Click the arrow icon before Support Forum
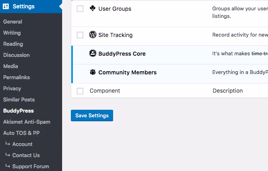 (x=8, y=166)
